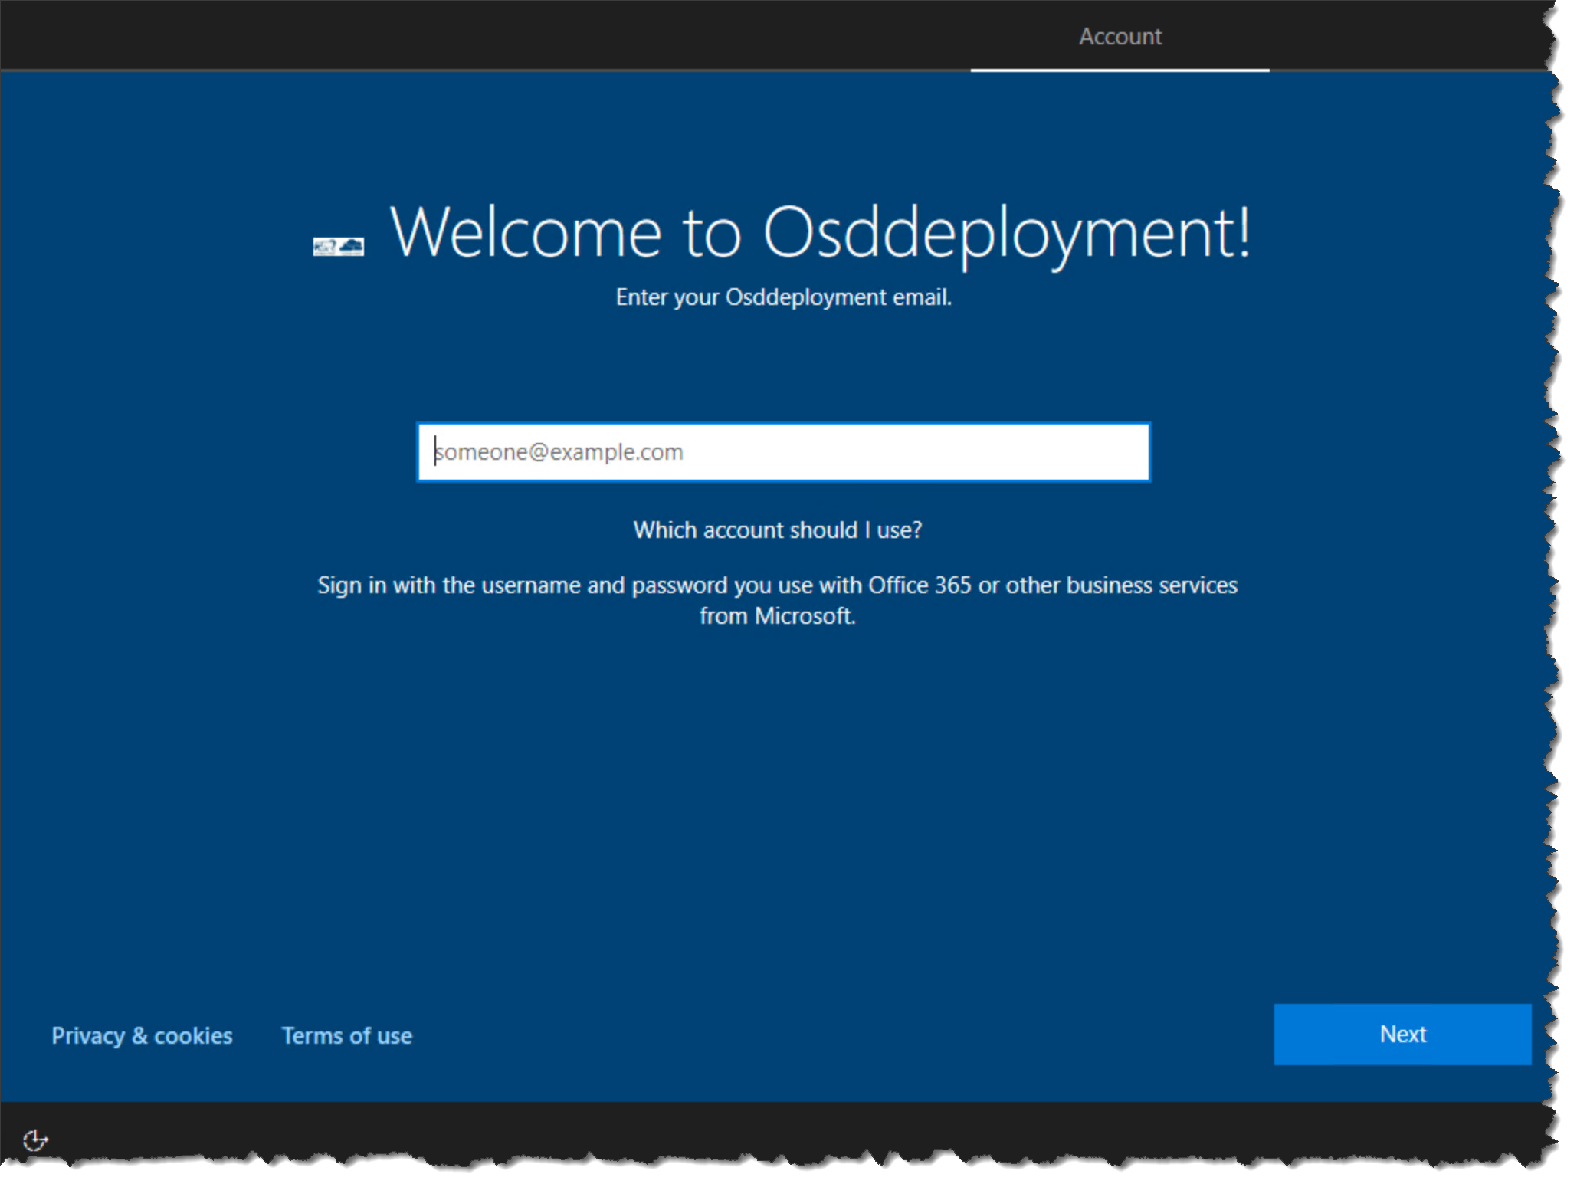Open the Ease of Access icon

point(35,1140)
